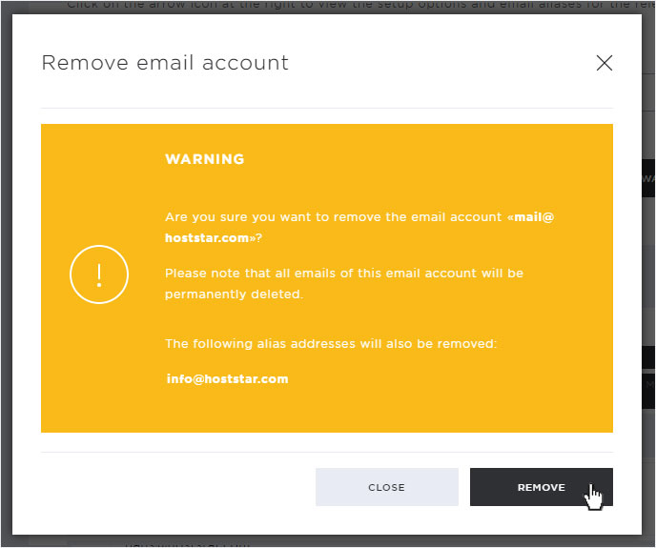This screenshot has width=656, height=548.
Task: Click the bold «mail@ address text
Action: pos(530,217)
